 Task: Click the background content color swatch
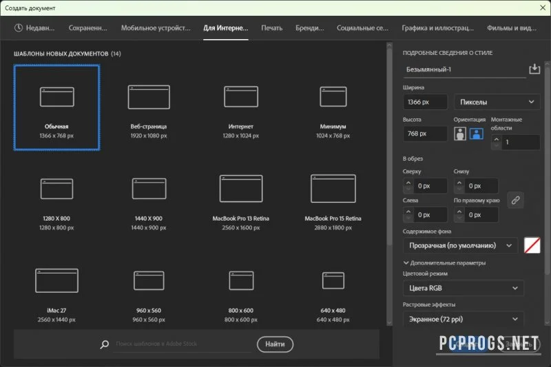pyautogui.click(x=532, y=245)
